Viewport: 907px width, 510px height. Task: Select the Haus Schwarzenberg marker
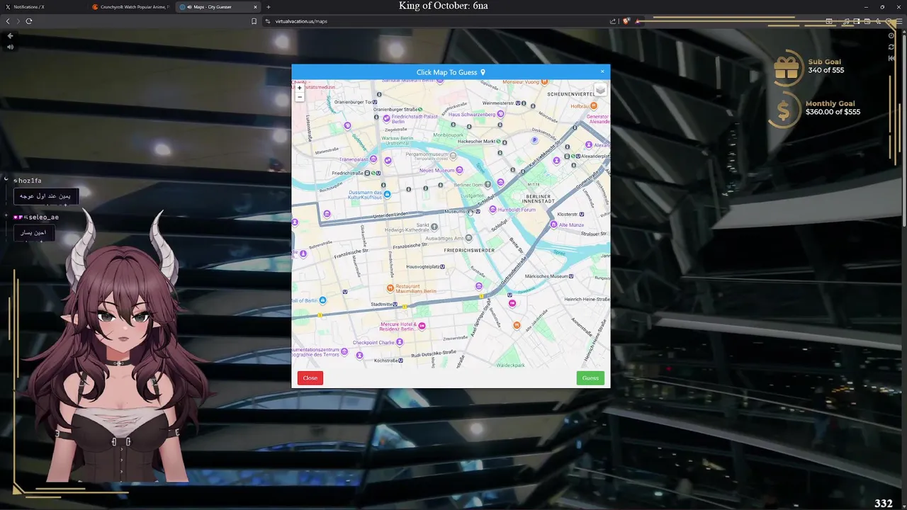click(500, 114)
